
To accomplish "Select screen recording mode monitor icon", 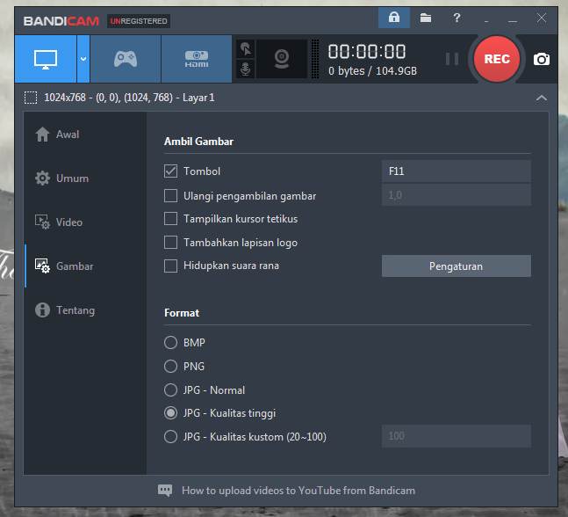I will pos(46,59).
